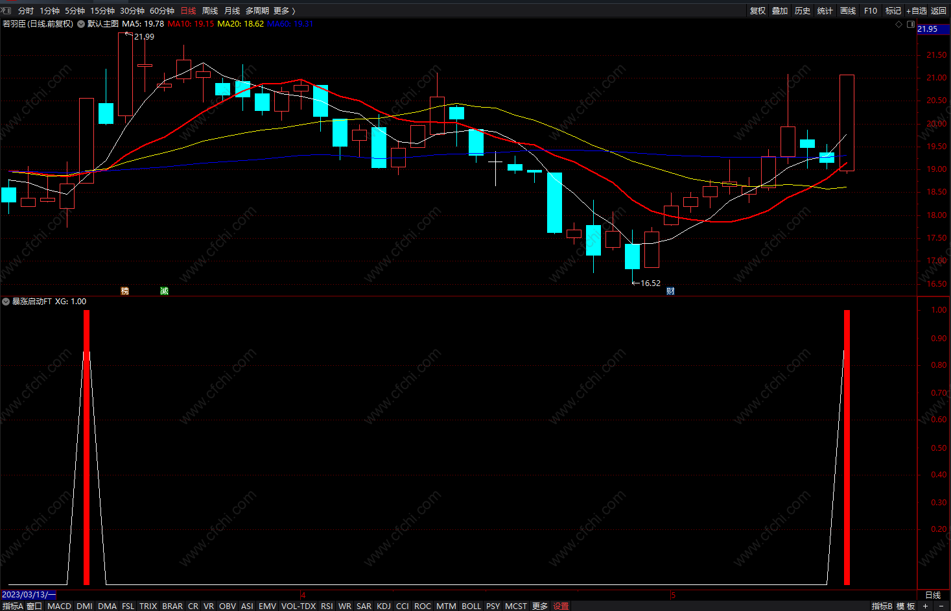Screen dimensions: 951x611
Task: Toggle the panel collapse icon at top-left
Action: coord(6,10)
